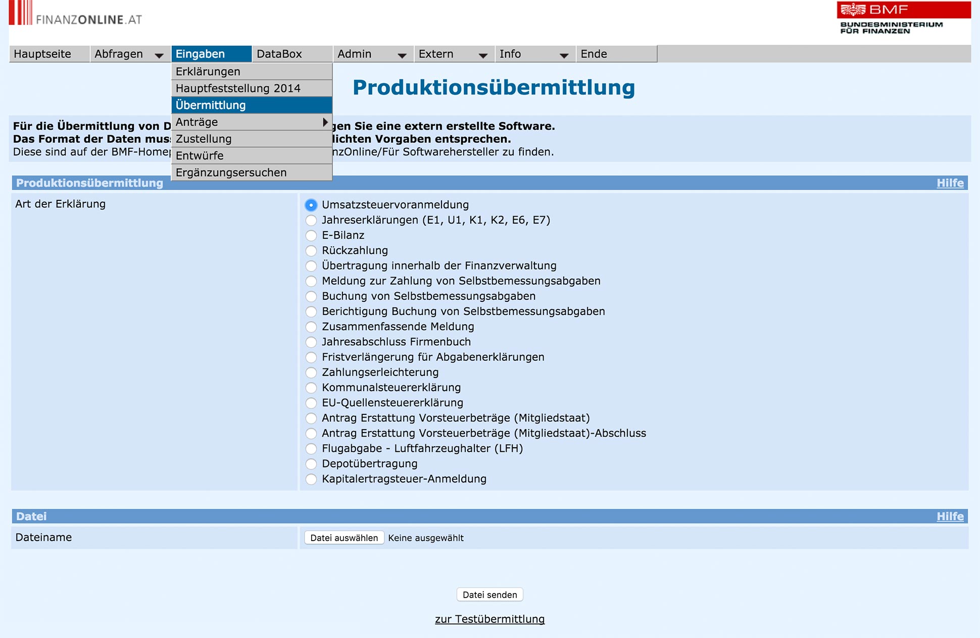This screenshot has height=638, width=980.
Task: Click Datei auswählen file button
Action: click(344, 538)
